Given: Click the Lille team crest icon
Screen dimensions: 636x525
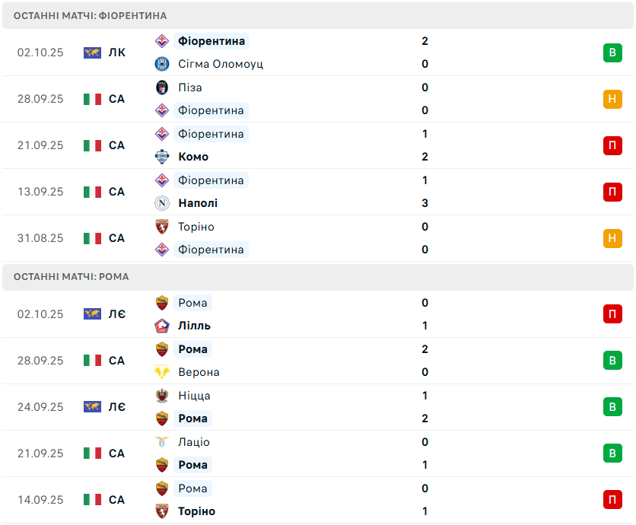Looking at the screenshot, I should click(x=161, y=326).
